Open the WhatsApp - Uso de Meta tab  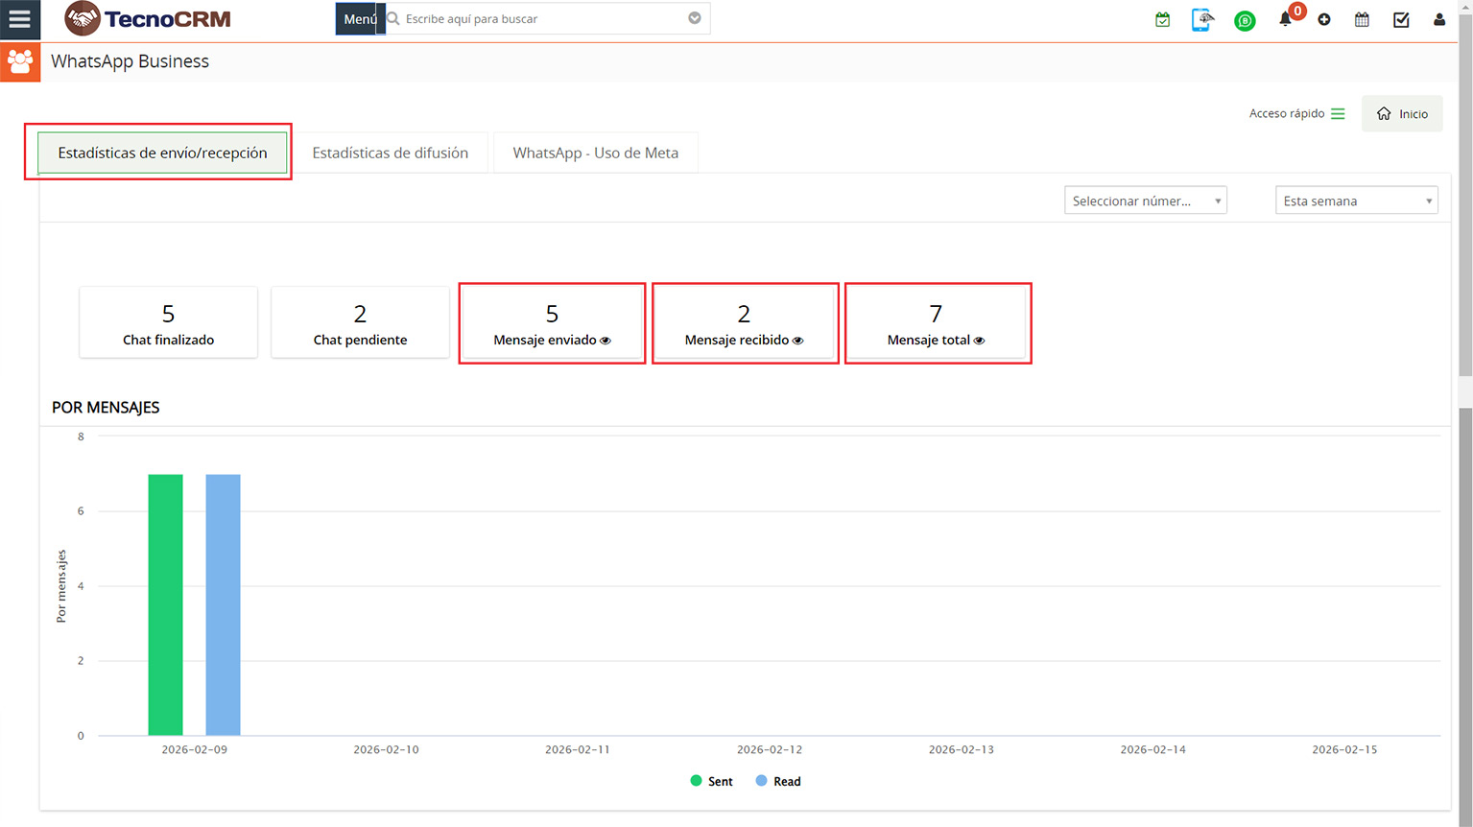tap(595, 153)
